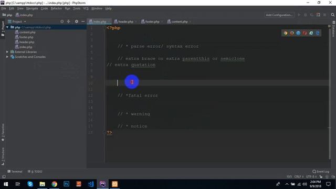
Task: Open the VCS menu
Action: click(86, 8)
